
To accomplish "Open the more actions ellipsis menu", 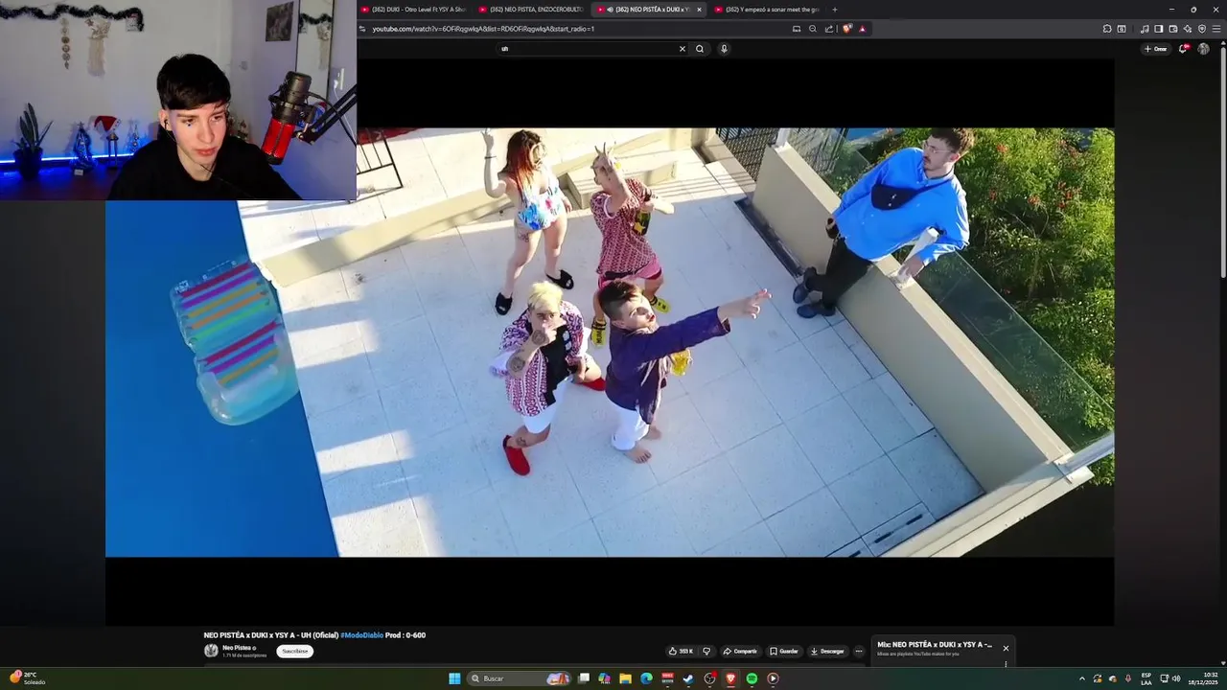I will pyautogui.click(x=859, y=651).
